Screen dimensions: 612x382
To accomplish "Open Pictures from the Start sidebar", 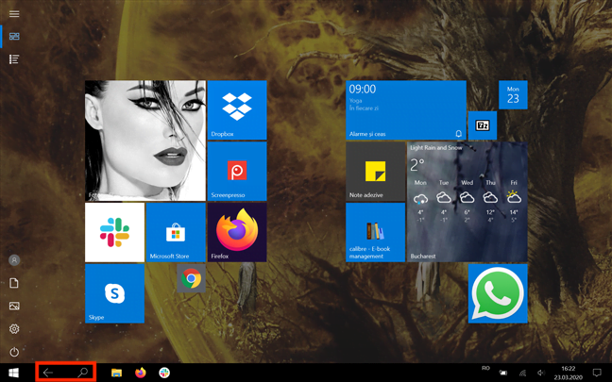I will point(14,306).
